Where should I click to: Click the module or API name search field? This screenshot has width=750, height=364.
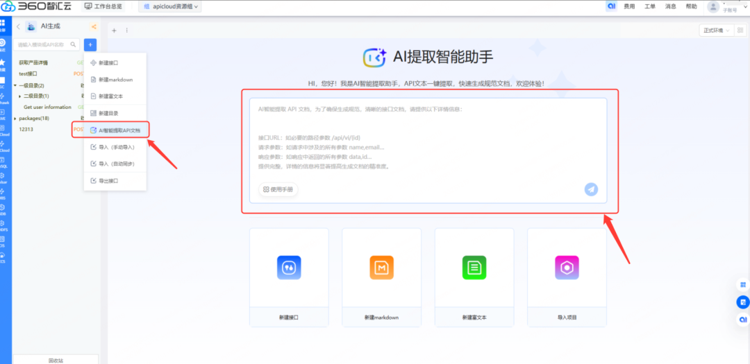pos(47,44)
